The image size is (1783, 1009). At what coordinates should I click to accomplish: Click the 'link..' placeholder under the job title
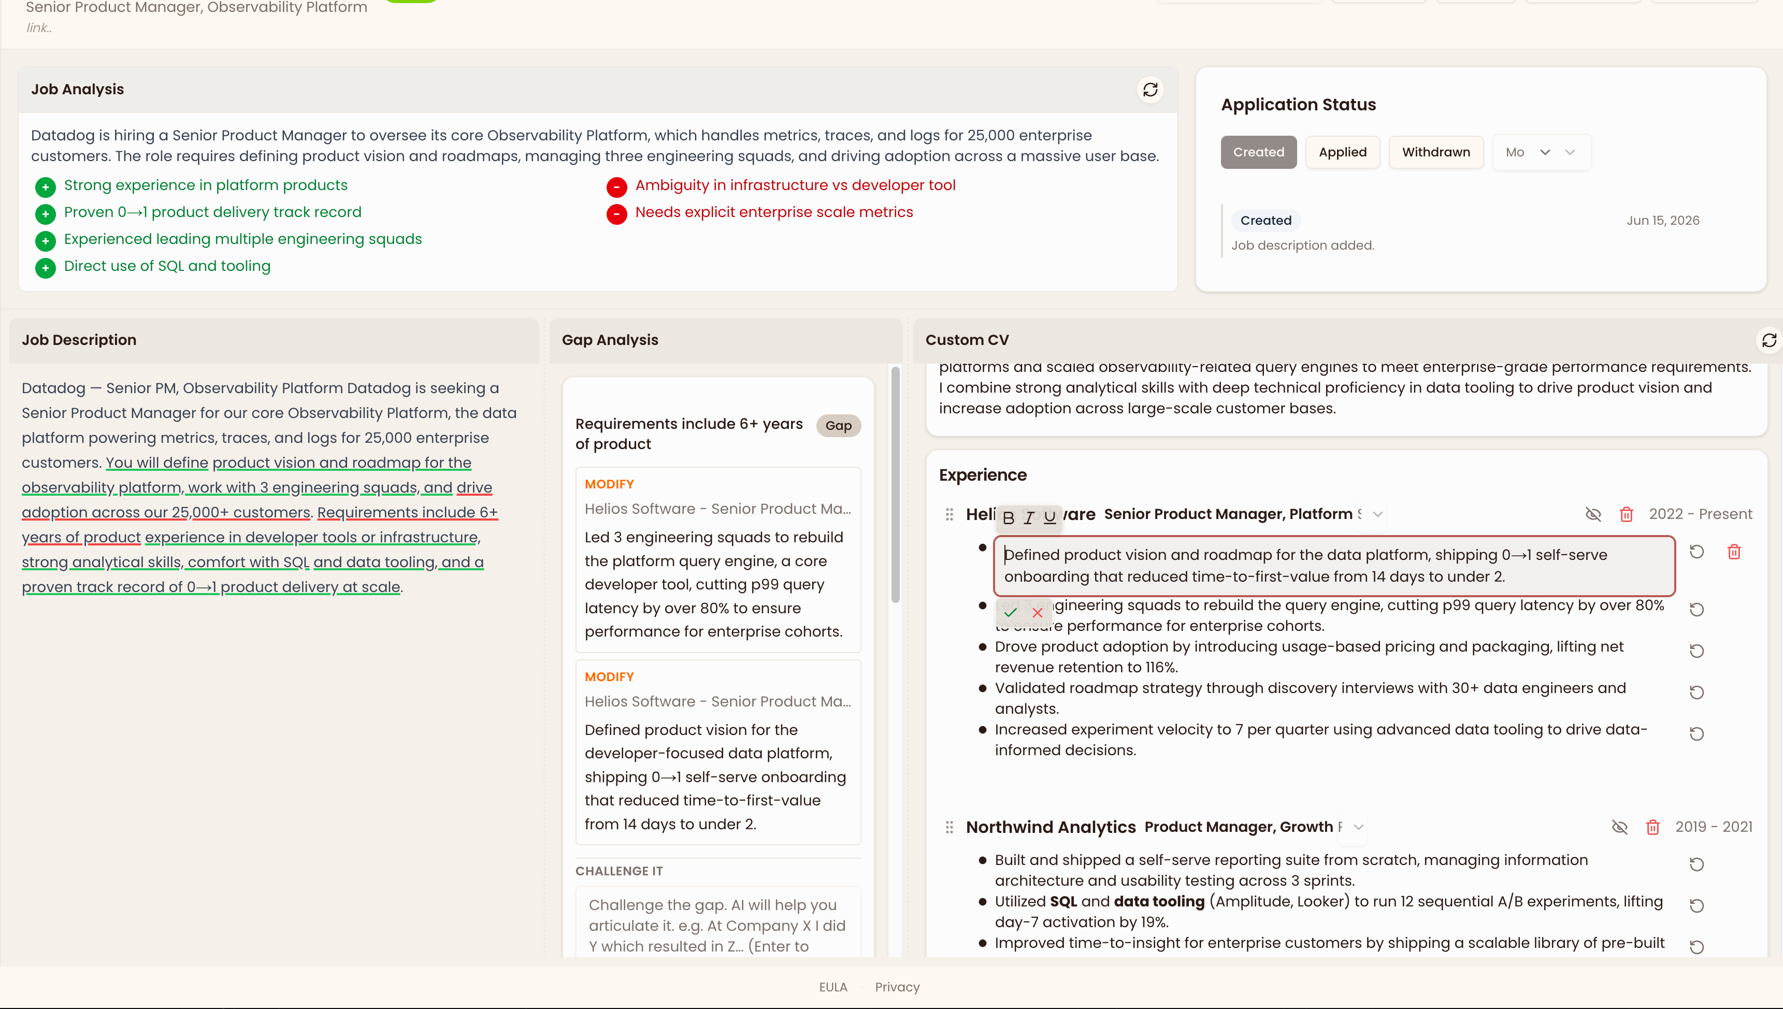(39, 28)
